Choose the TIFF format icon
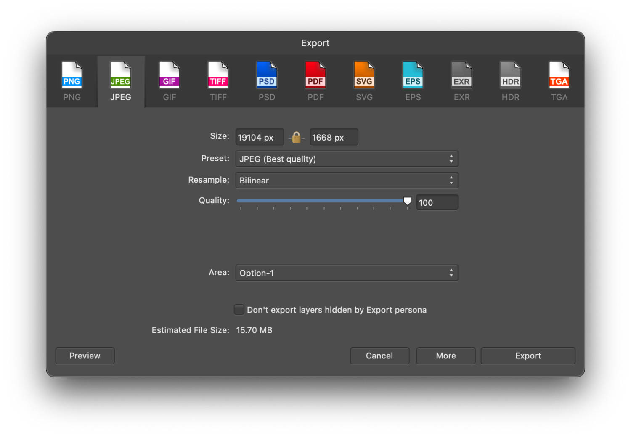This screenshot has height=438, width=631. 218,80
